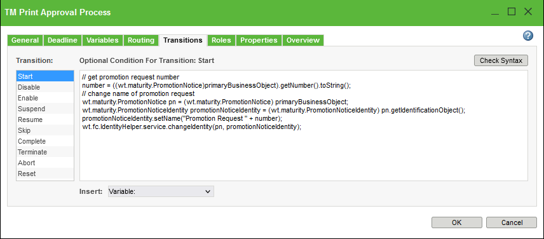544x239 pixels.
Task: Open the Variables tab
Action: tap(102, 40)
